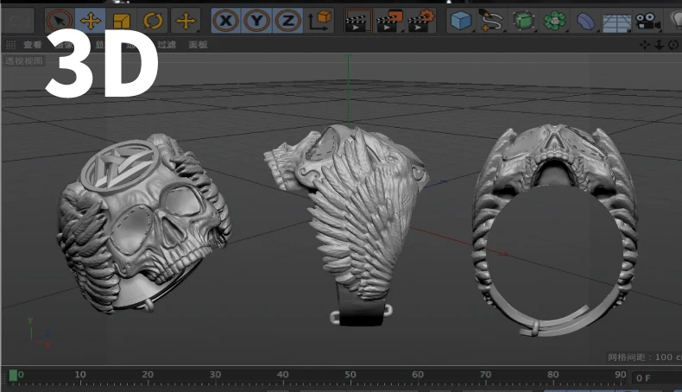The image size is (682, 392).
Task: Activate the Rotate tool
Action: click(153, 21)
